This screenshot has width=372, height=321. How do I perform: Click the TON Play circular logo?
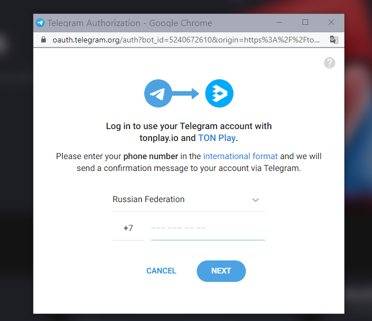219,93
